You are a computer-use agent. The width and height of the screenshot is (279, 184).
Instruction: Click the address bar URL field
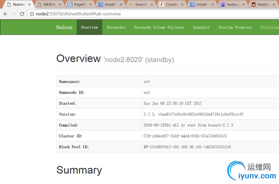click(x=153, y=14)
